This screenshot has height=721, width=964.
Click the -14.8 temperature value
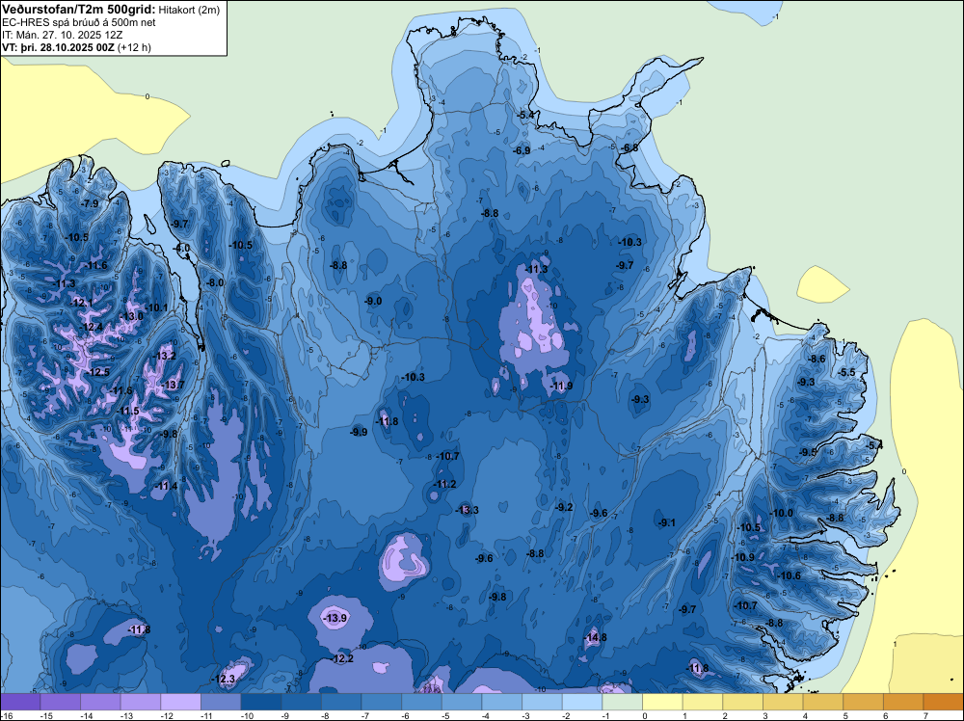pos(595,637)
